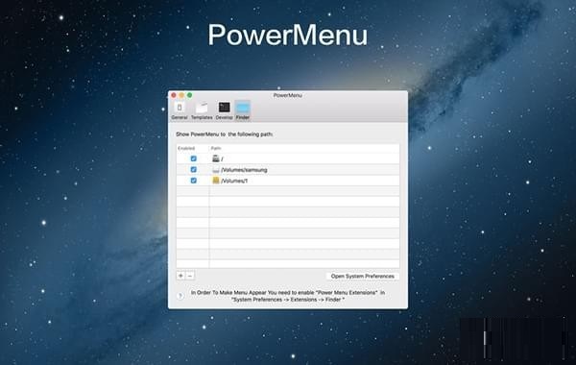Click Open System Preferences button
Image resolution: width=576 pixels, height=365 pixels.
363,276
